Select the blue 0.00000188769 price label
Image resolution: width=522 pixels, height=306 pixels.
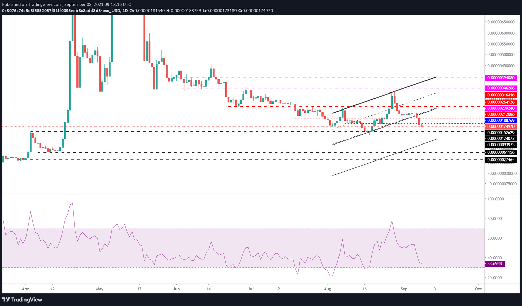[502, 120]
